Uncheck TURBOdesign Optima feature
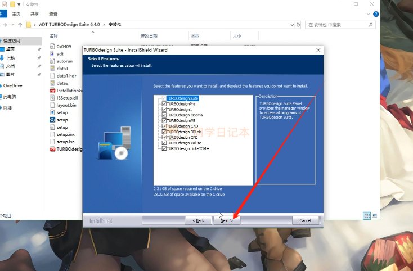 click(x=164, y=115)
